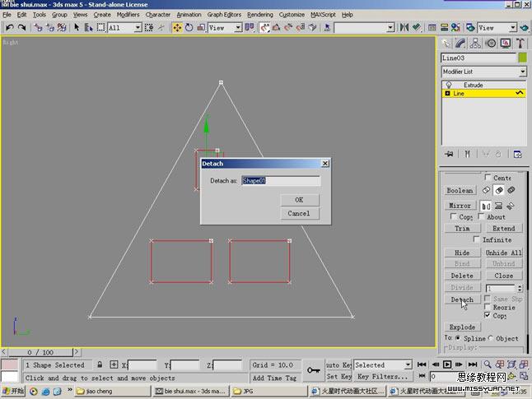Select Boolean intersection icon
This screenshot has width=532, height=399.
coord(511,190)
